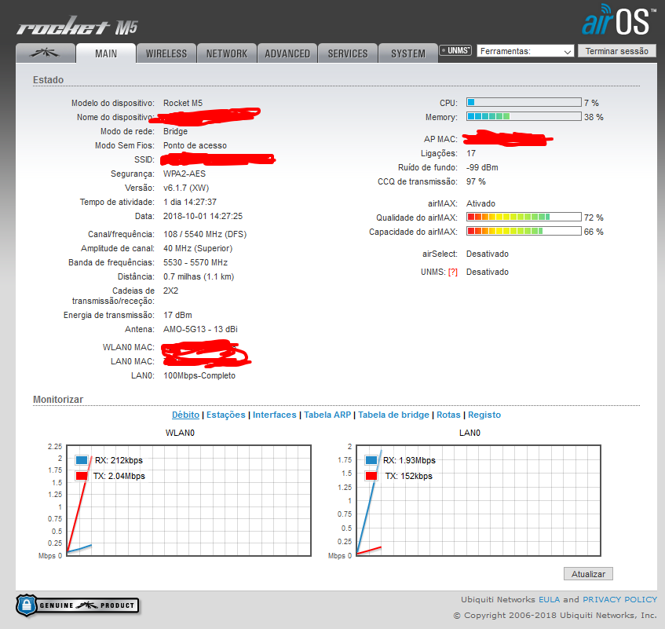Click the LAN0 throughput graph

click(x=478, y=500)
